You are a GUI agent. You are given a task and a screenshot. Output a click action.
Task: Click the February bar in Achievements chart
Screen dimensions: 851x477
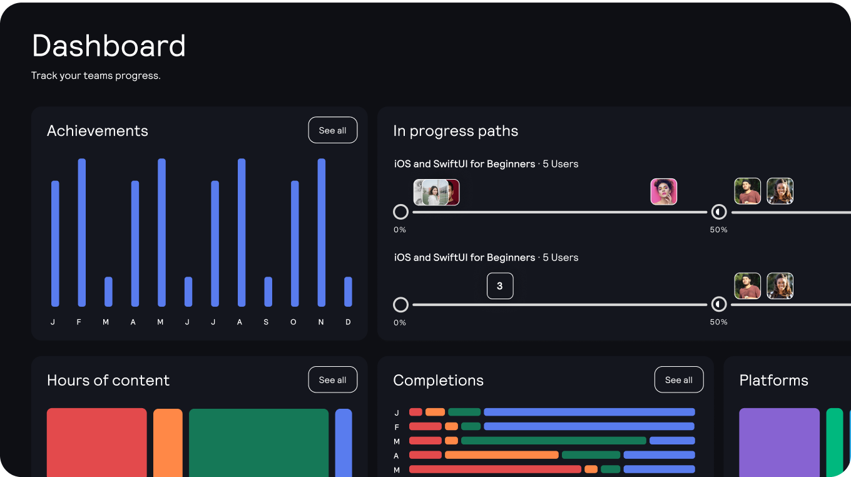[82, 232]
